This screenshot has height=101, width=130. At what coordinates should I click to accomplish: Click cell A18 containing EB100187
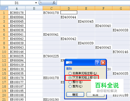click(x=17, y=86)
